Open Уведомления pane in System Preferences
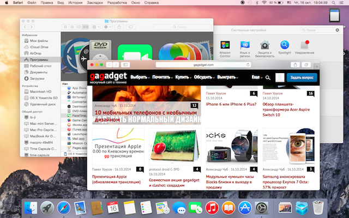This screenshot has height=218, width=349. coord(304,47)
